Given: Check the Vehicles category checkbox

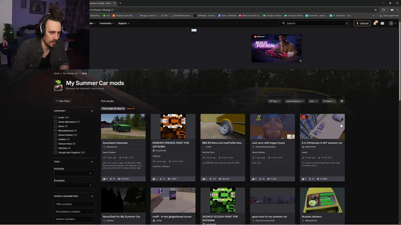Looking at the screenshot, I should (x=55, y=148).
